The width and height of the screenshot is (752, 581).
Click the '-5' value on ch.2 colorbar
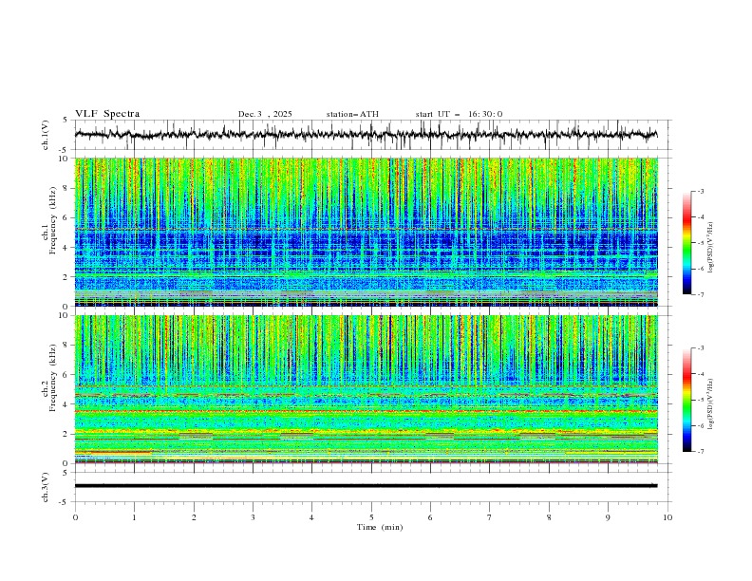701,400
